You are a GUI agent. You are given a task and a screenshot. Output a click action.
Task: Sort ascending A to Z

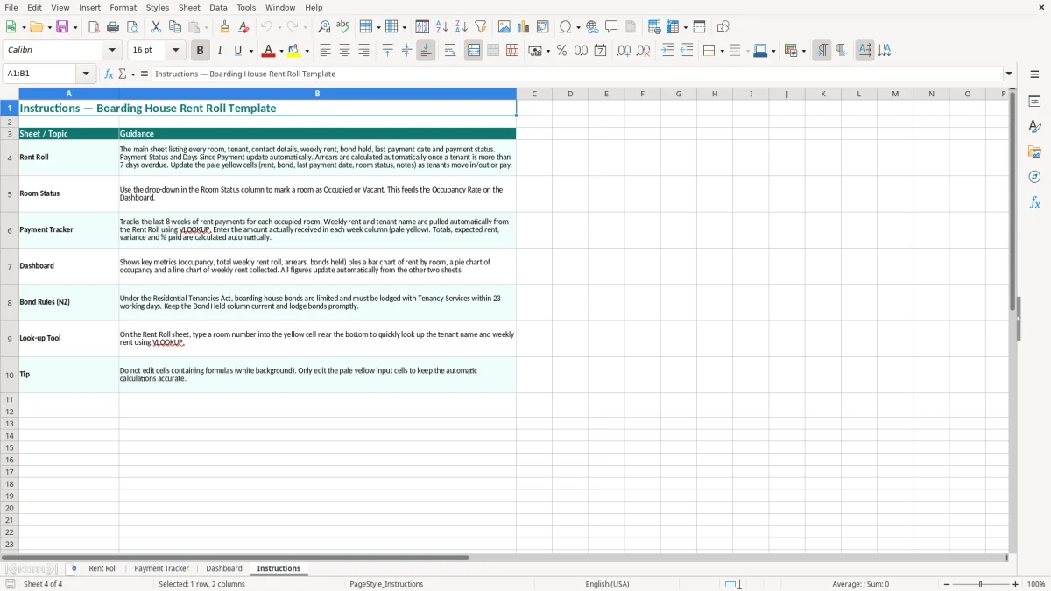click(441, 27)
